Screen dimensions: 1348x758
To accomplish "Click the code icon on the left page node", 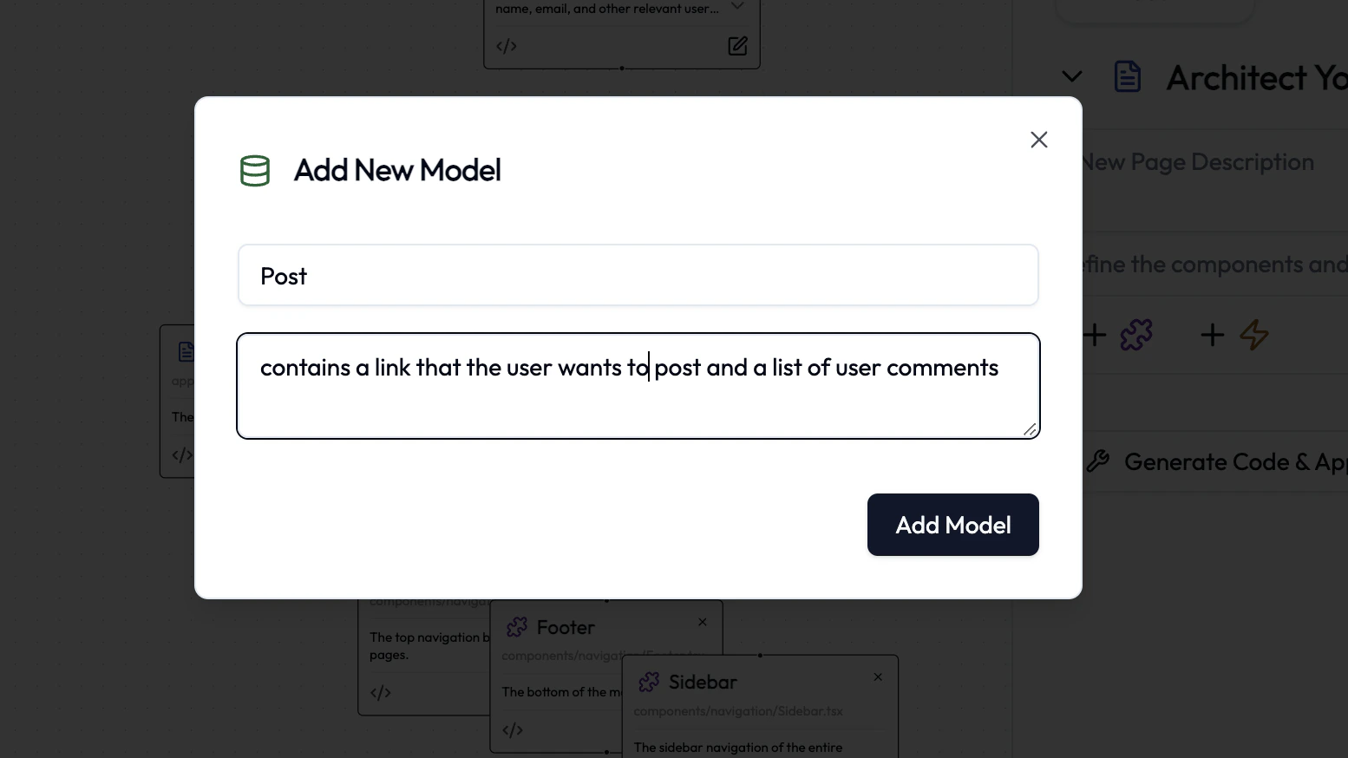I will 182,454.
